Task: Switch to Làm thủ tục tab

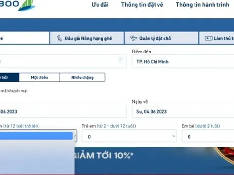Action: [x=217, y=38]
